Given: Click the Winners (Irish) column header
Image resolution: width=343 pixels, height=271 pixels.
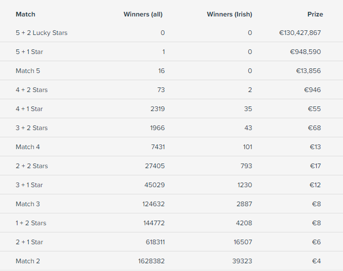Looking at the screenshot, I should [x=229, y=14].
